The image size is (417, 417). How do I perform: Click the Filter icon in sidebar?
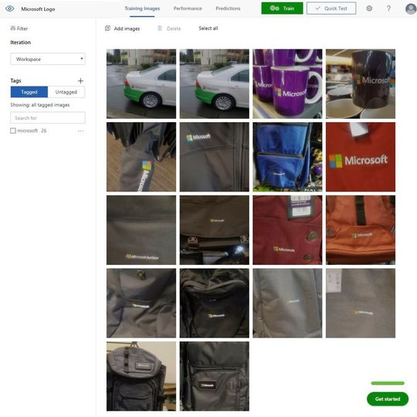click(x=13, y=29)
